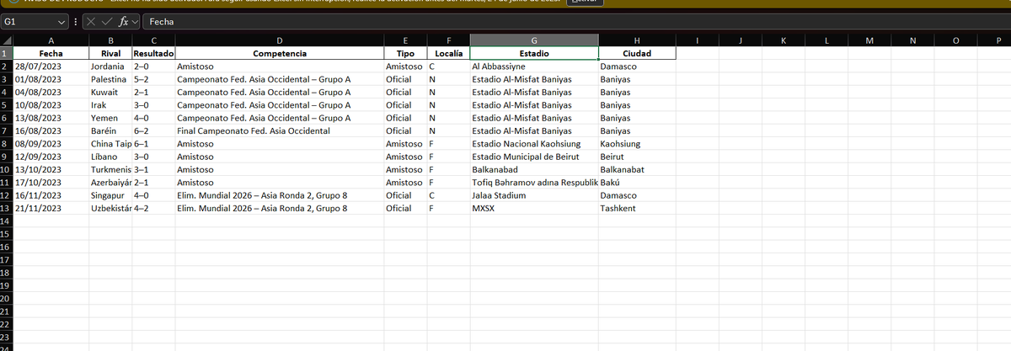
Task: Select the Kaohsiung city cell
Action: tap(636, 144)
